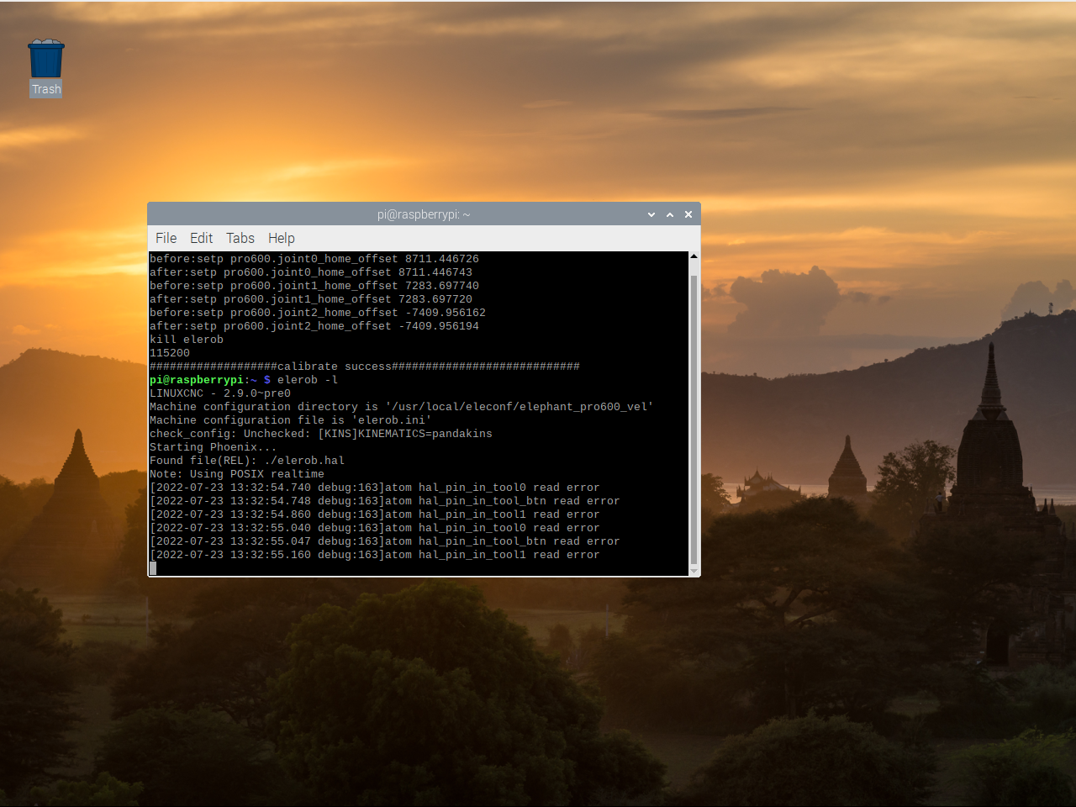Click the 'elerob -l' command text
1076x807 pixels.
(308, 380)
